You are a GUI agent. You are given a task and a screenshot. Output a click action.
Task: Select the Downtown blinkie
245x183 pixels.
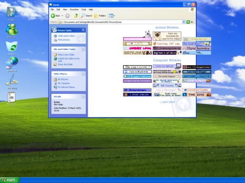[137, 90]
